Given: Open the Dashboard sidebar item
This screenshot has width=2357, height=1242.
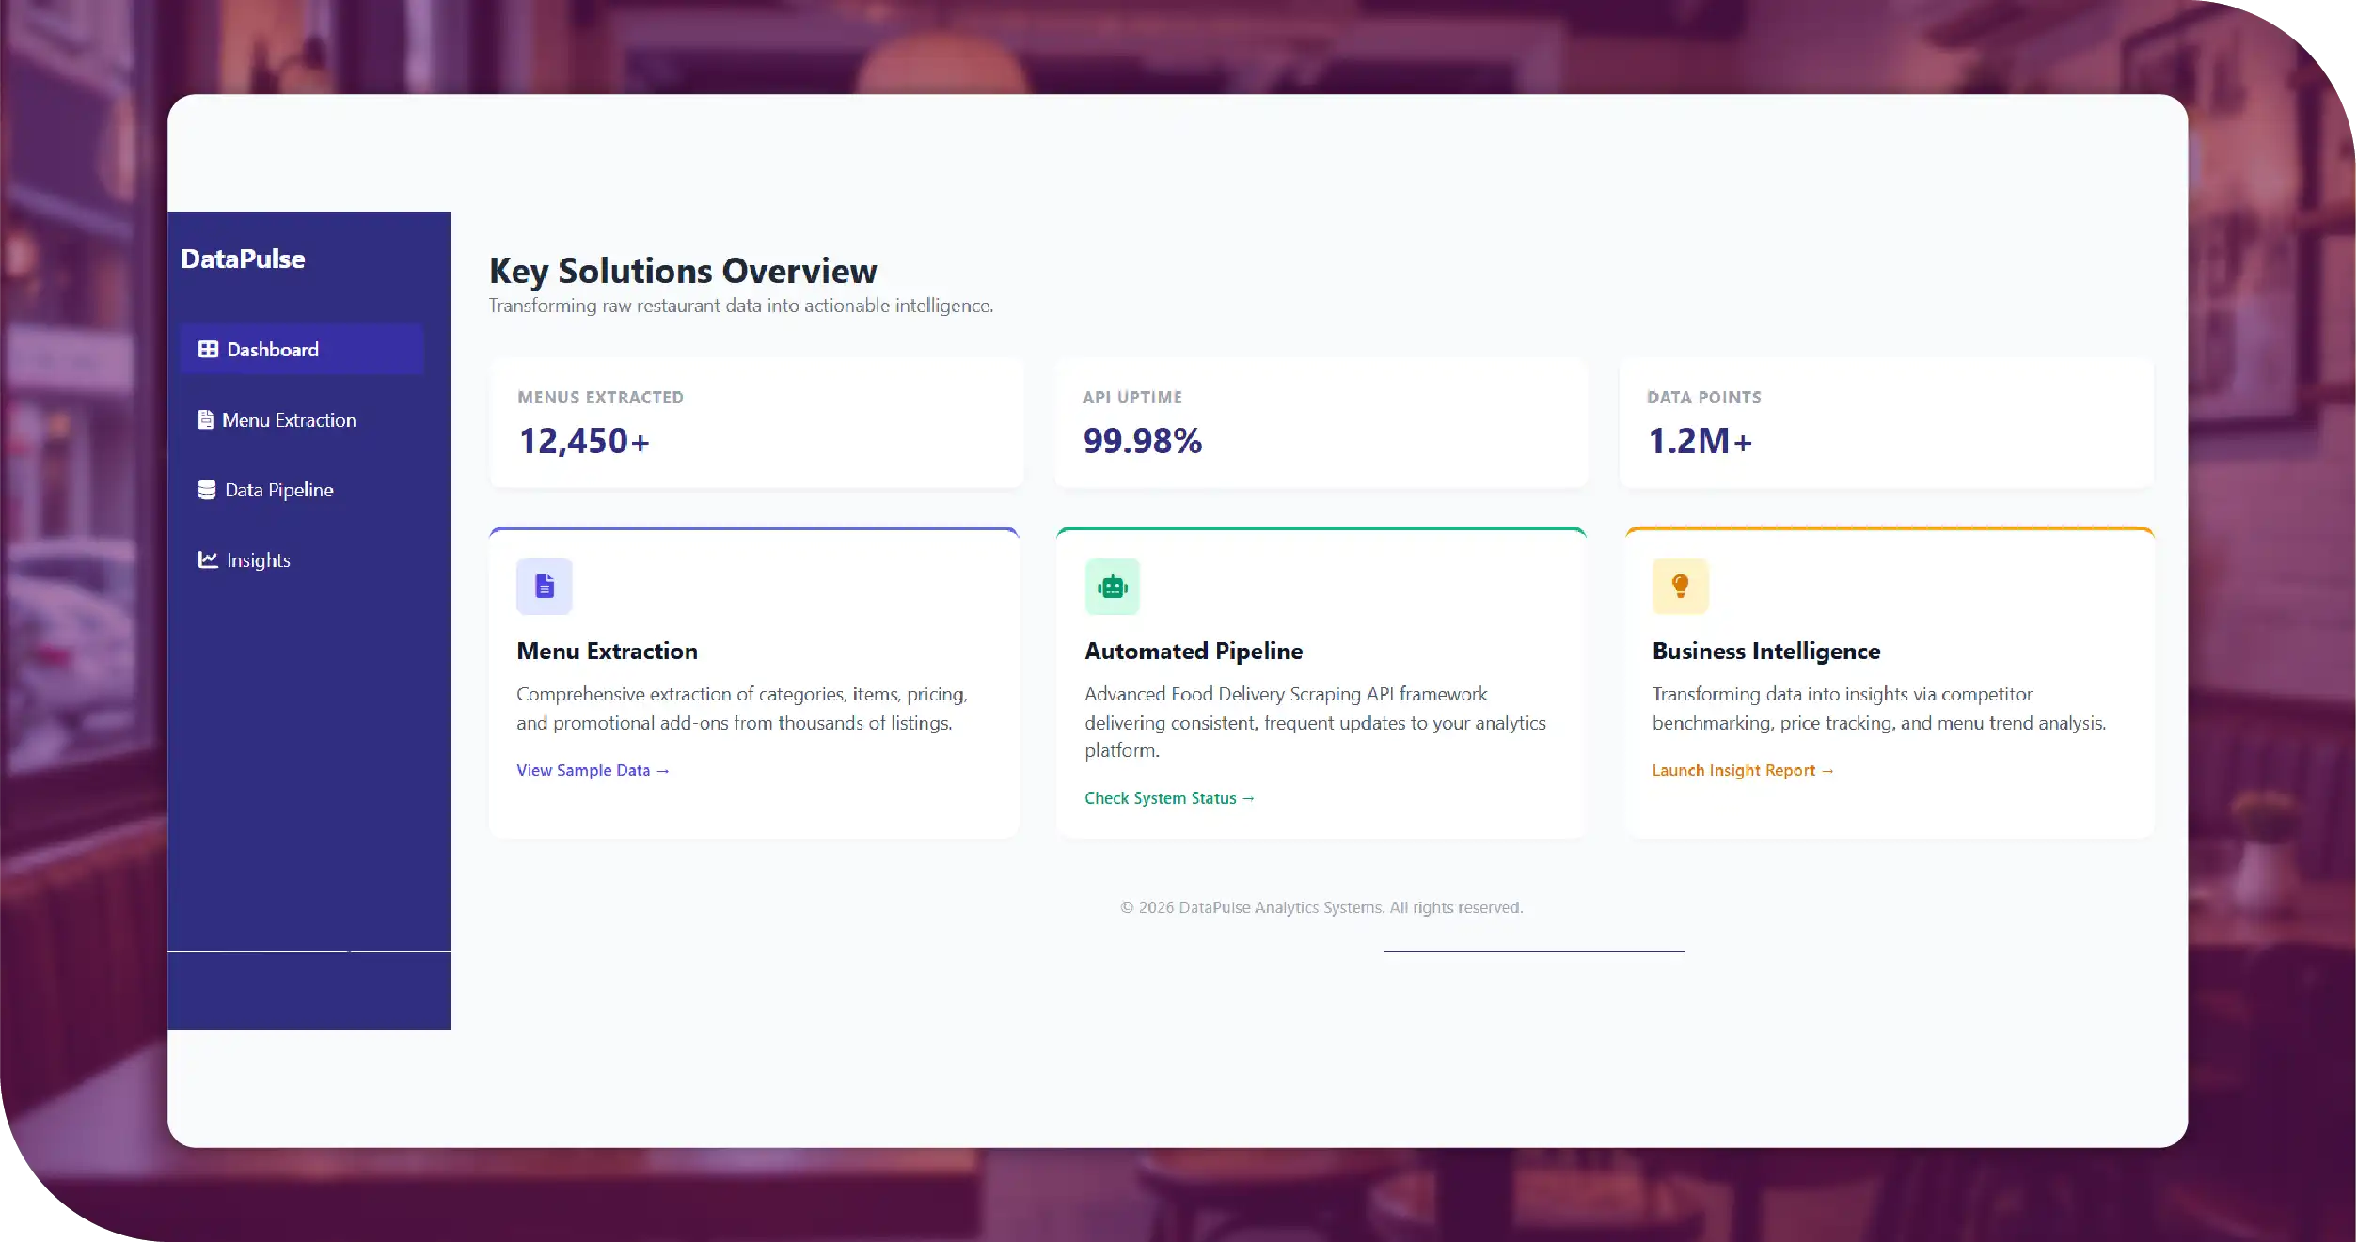Looking at the screenshot, I should [302, 350].
